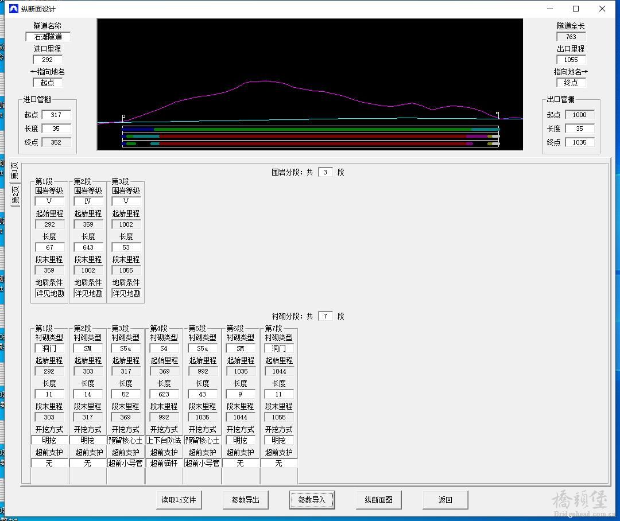Click the 参数导入 button
620x521 pixels.
(x=312, y=500)
